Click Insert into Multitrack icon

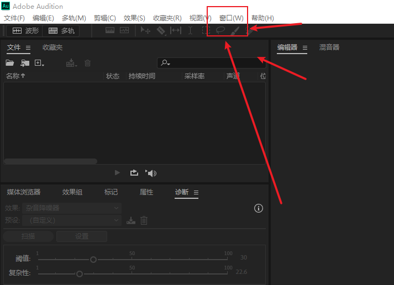(71, 63)
